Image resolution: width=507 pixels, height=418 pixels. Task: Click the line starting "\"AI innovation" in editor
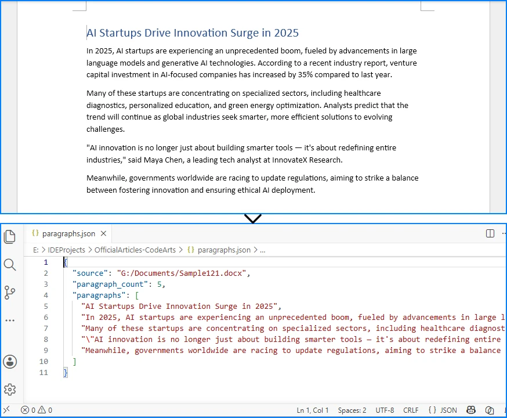click(291, 339)
